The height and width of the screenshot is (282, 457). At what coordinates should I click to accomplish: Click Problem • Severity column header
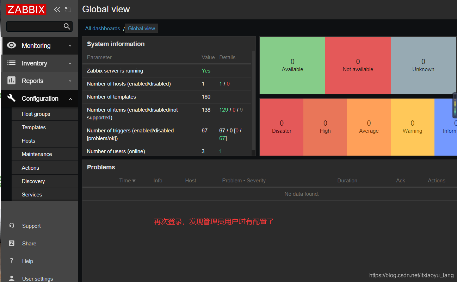244,181
